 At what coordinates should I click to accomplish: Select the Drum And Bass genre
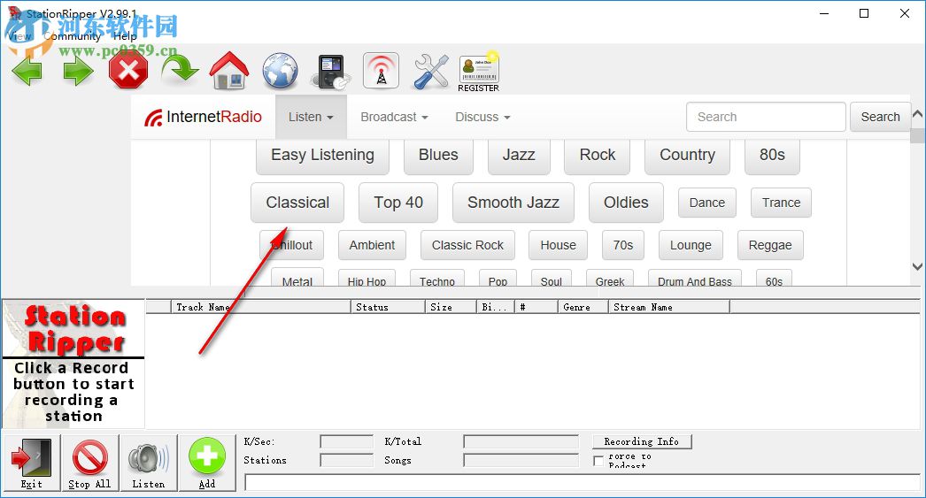point(694,279)
